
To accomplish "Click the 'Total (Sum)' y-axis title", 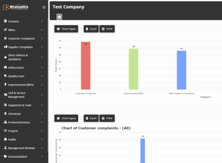I will (56, 65).
